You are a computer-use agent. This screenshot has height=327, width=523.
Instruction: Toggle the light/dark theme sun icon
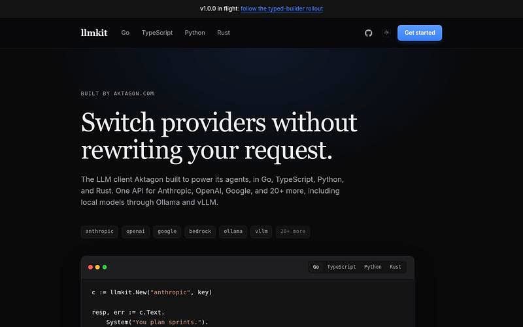(x=386, y=33)
